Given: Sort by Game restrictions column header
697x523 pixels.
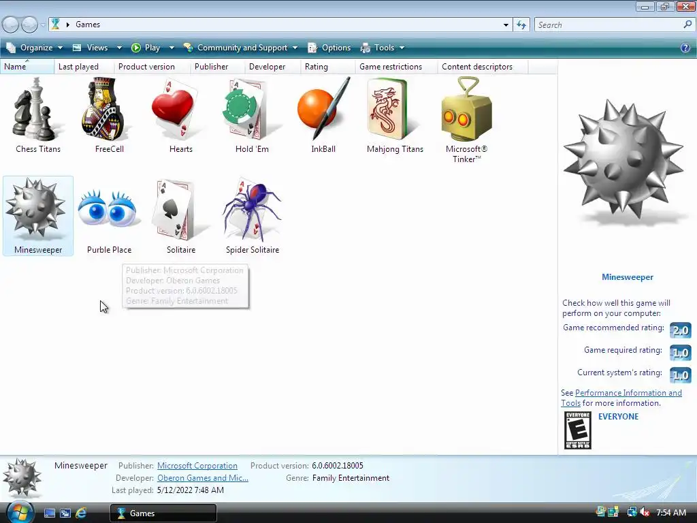Looking at the screenshot, I should [395, 66].
